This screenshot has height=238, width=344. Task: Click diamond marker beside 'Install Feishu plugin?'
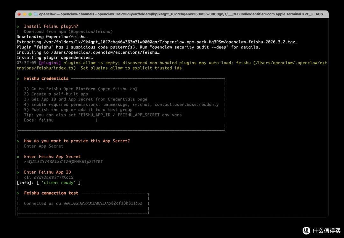18,26
